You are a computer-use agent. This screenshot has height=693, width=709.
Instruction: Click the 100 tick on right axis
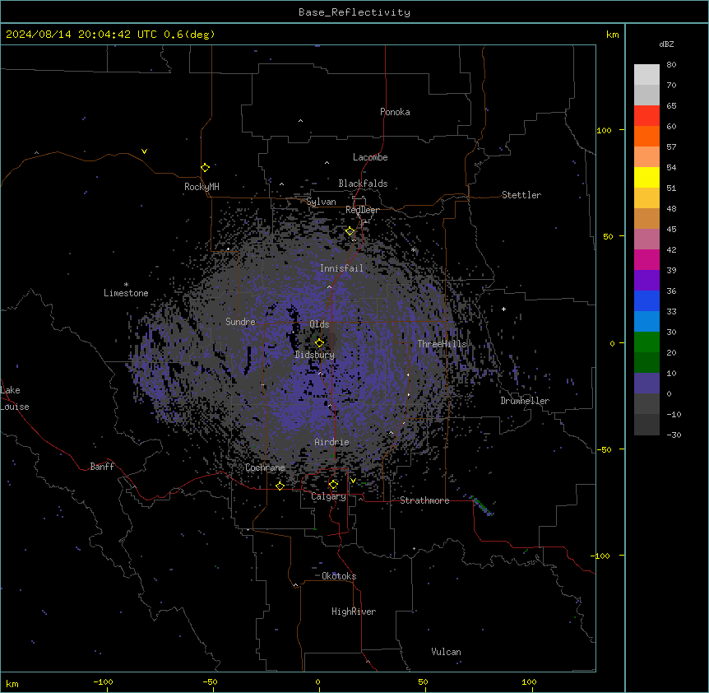(604, 130)
